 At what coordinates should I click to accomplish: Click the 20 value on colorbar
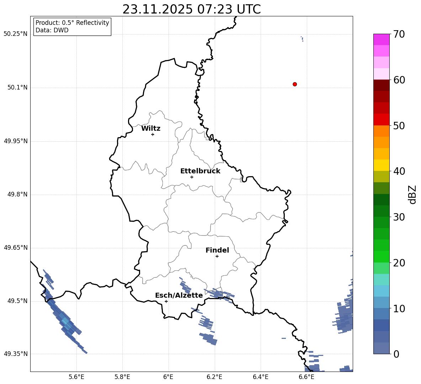[399, 263]
